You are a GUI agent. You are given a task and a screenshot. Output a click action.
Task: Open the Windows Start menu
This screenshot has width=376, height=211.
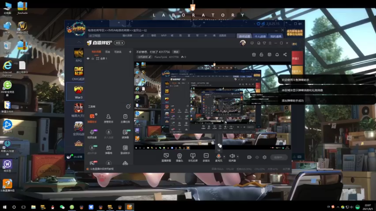click(4, 207)
